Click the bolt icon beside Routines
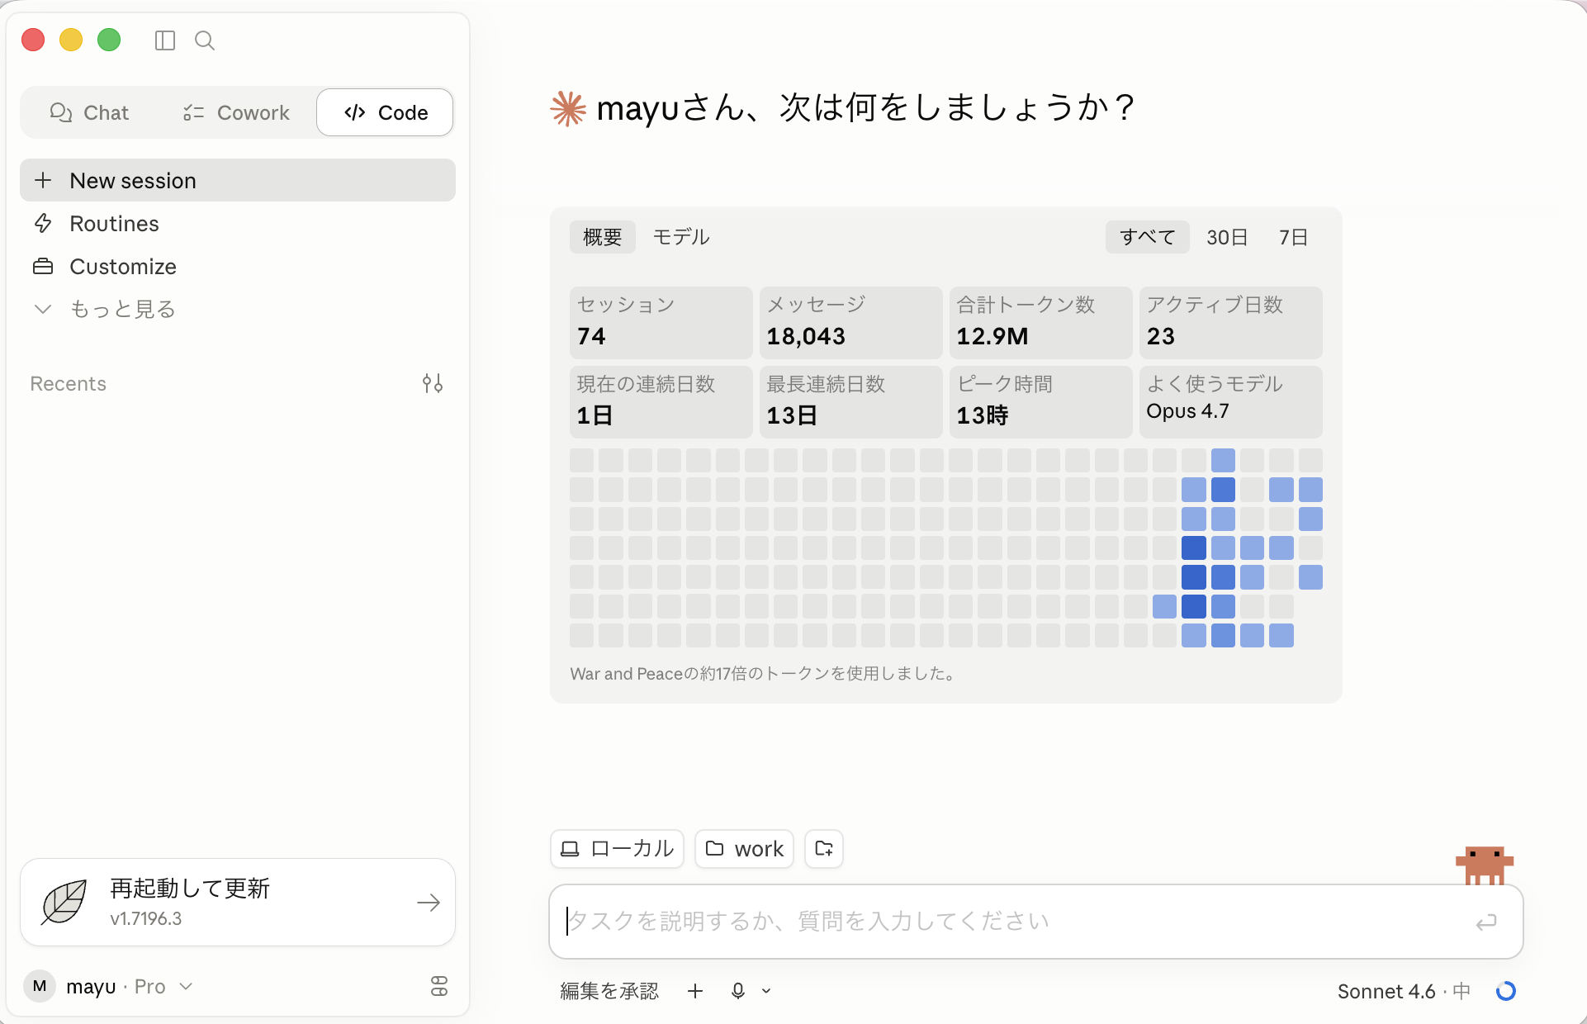Viewport: 1587px width, 1024px height. click(x=43, y=223)
